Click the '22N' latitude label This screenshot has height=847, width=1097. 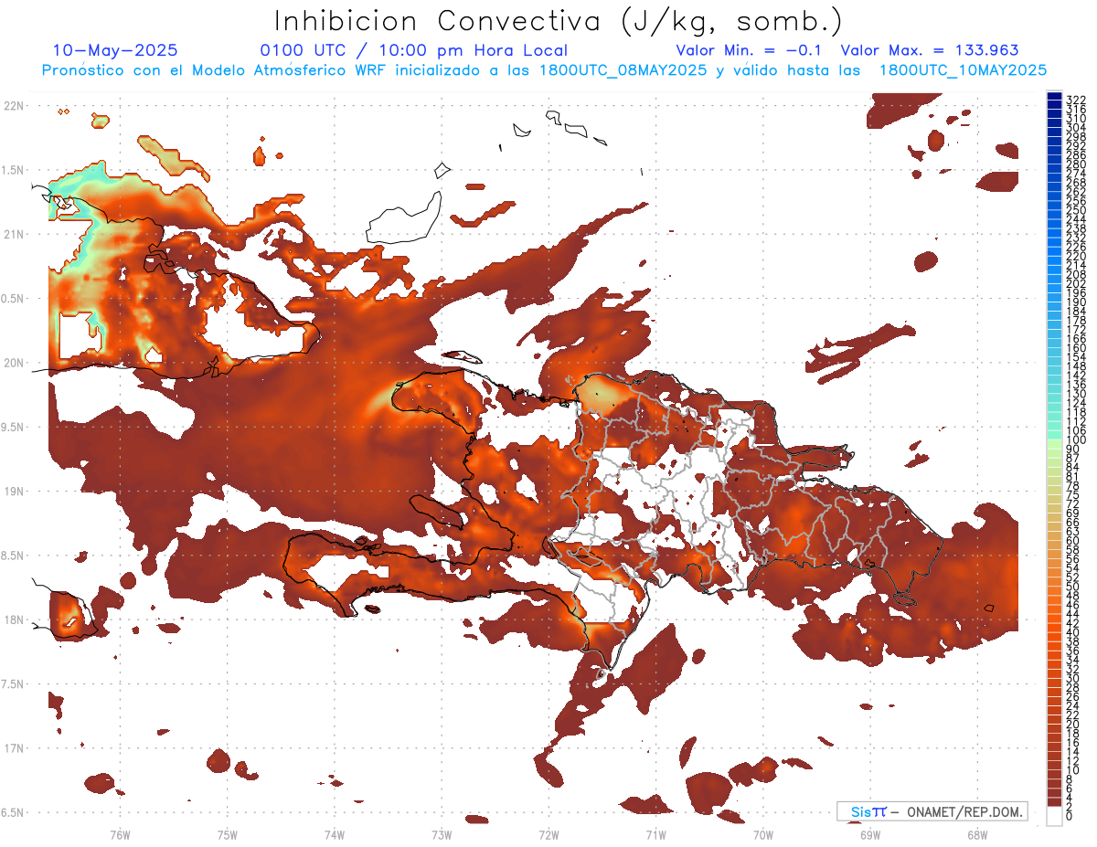tap(14, 106)
